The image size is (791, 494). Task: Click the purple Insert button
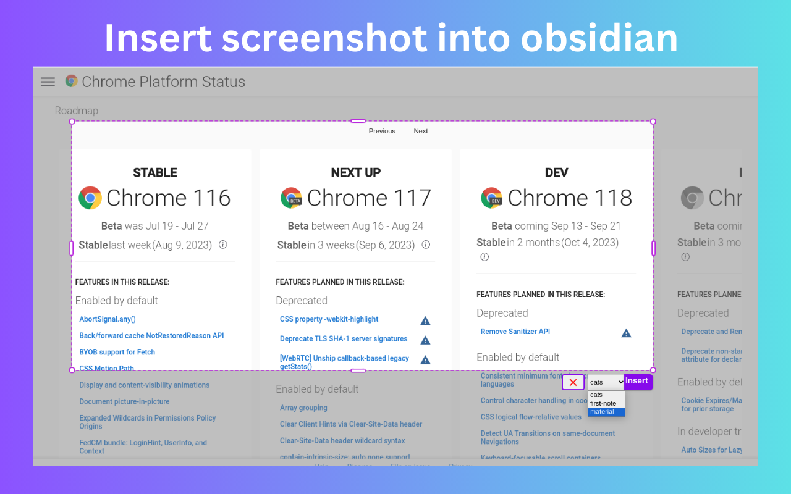coord(637,382)
